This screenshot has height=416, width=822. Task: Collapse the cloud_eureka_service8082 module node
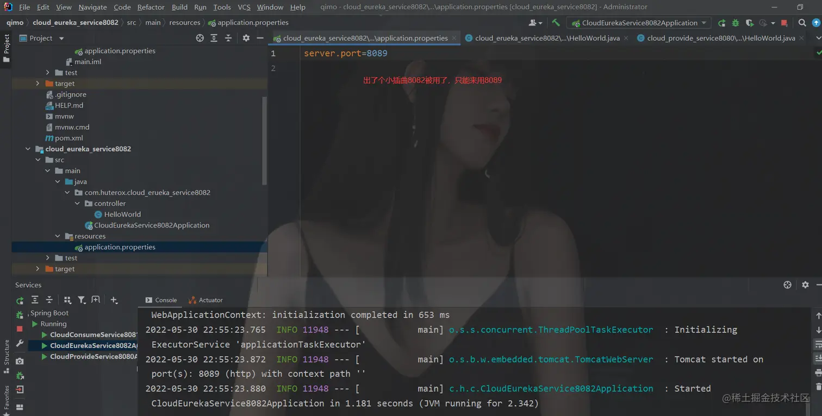(28, 149)
